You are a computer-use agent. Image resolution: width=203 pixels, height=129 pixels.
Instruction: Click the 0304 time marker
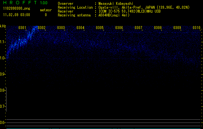click(x=80, y=28)
